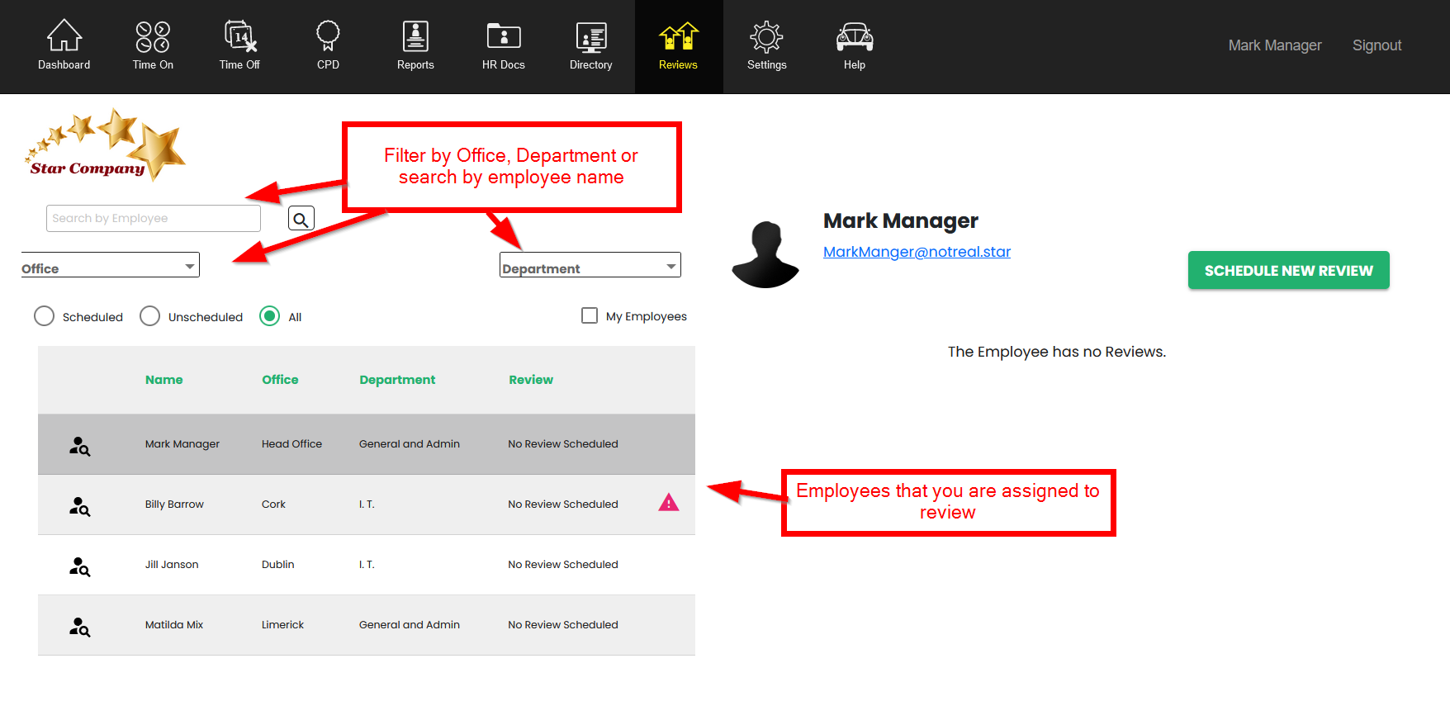The image size is (1450, 701).
Task: Enable the My Employees checkbox
Action: [x=590, y=315]
